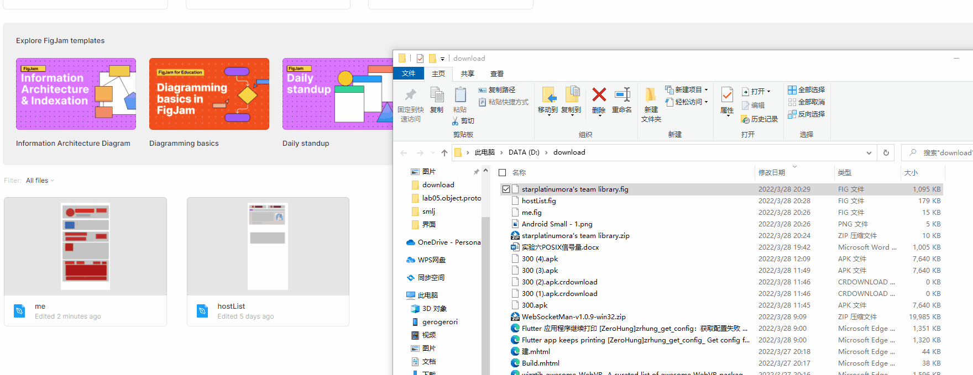Open the address bar history dropdown arrow
Screen dimensions: 973x375
[x=869, y=153]
